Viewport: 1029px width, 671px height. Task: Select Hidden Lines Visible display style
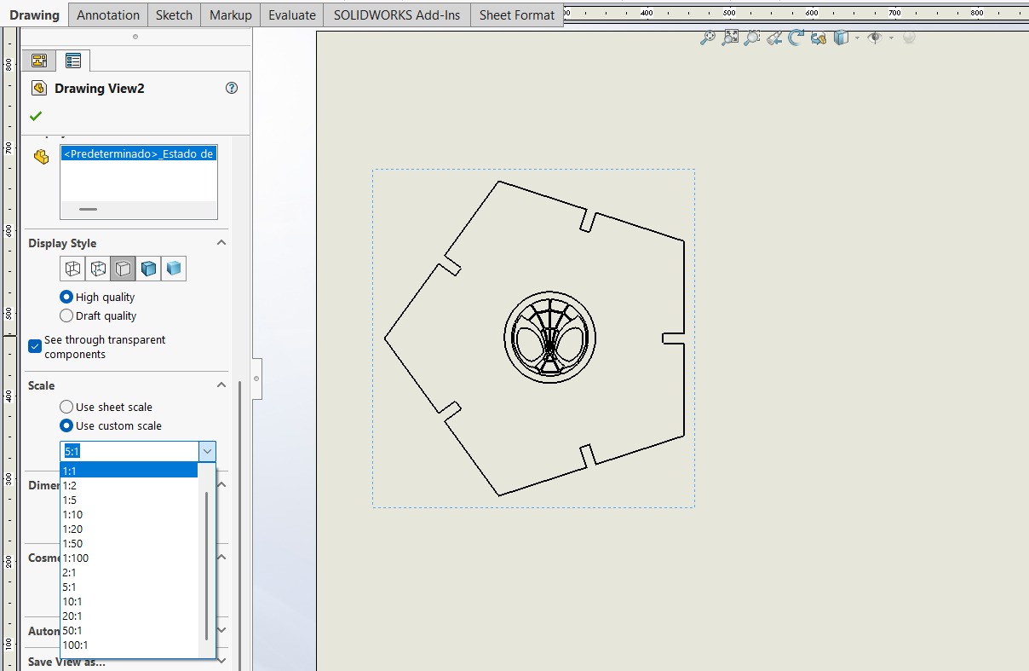coord(98,269)
